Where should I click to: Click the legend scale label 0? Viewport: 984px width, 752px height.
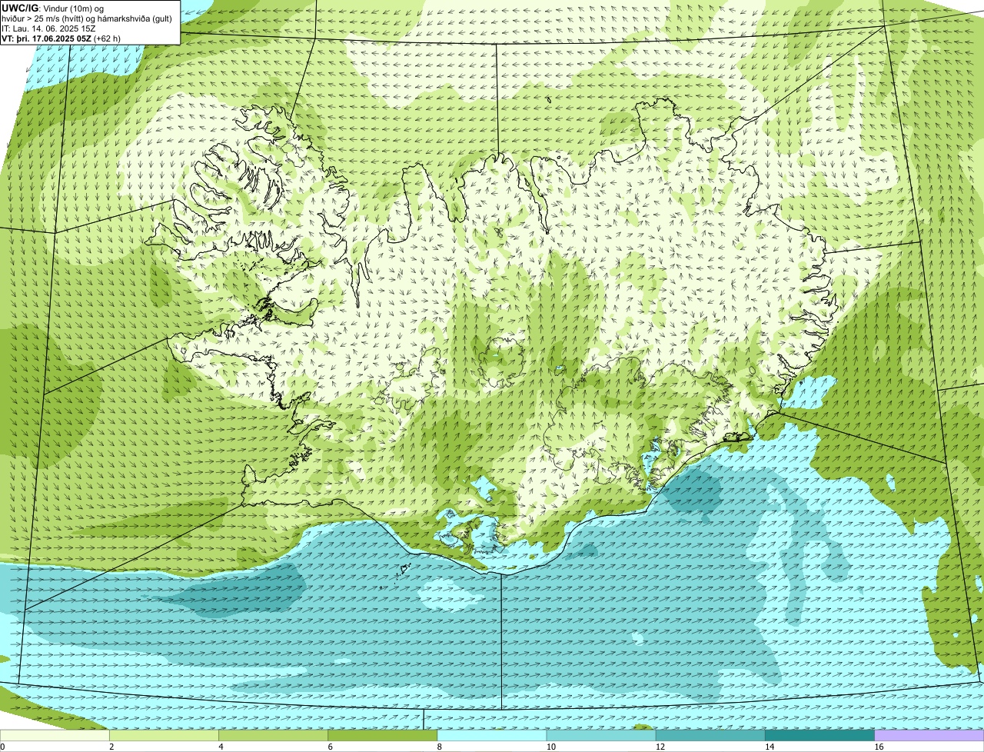[3, 747]
